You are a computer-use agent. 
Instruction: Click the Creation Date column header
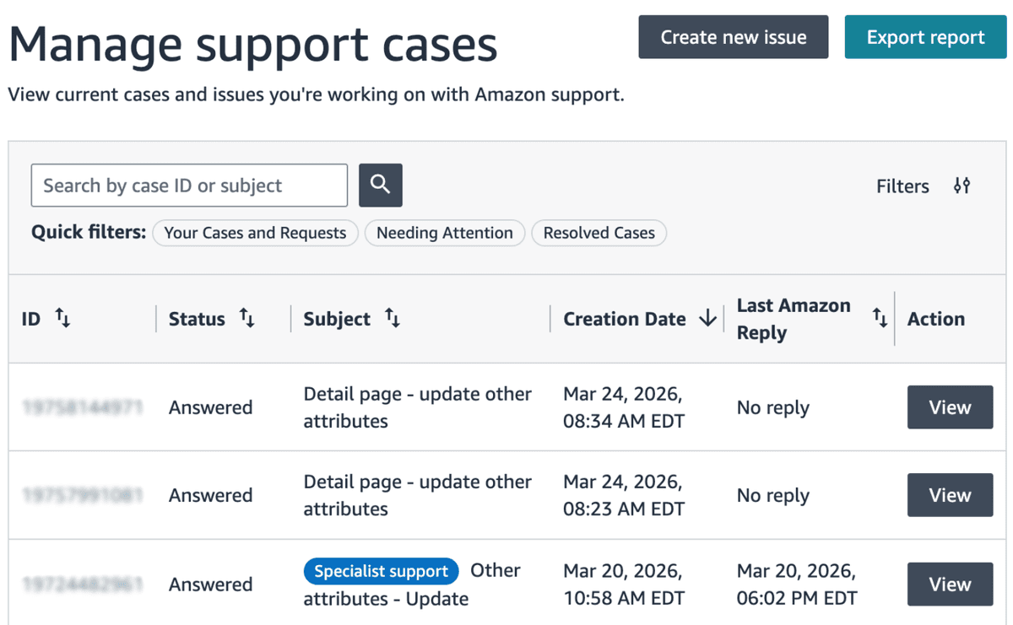click(x=625, y=319)
